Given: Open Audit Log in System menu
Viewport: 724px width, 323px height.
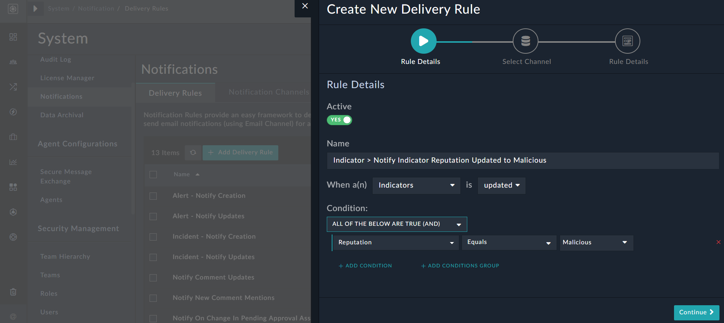Looking at the screenshot, I should pyautogui.click(x=56, y=59).
